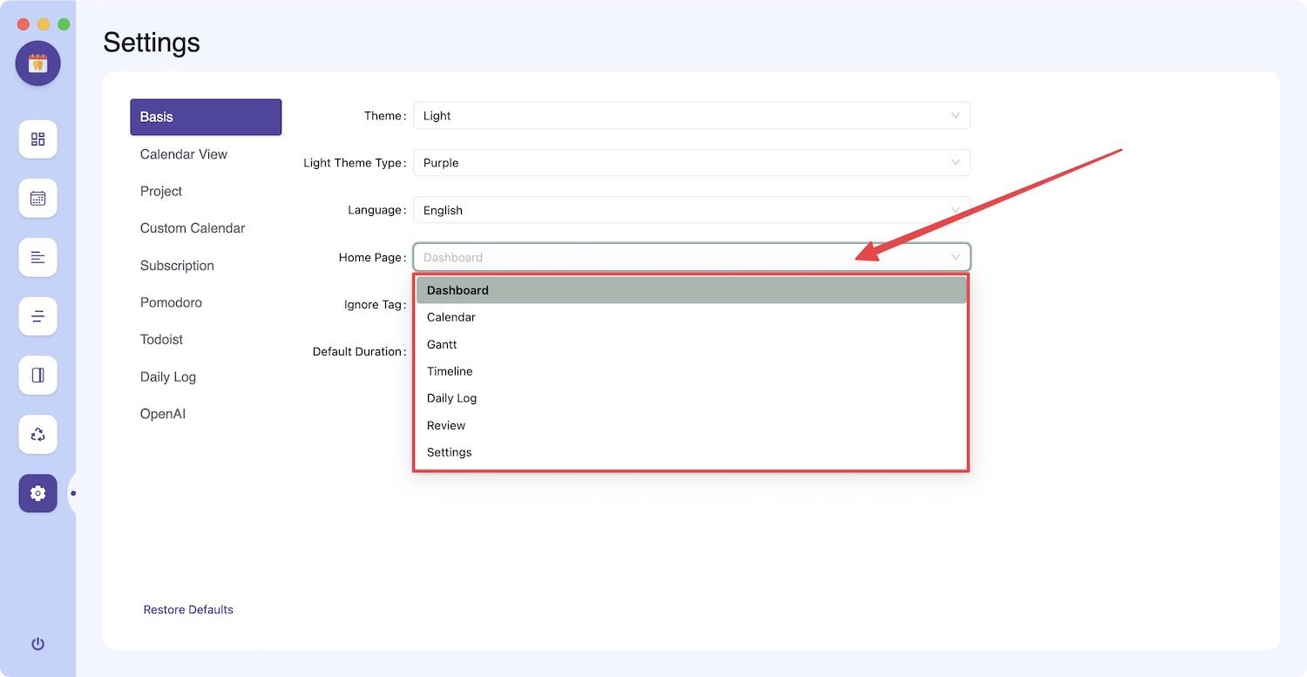Open the Calendar view sidebar icon
This screenshot has height=677, width=1307.
(x=37, y=199)
